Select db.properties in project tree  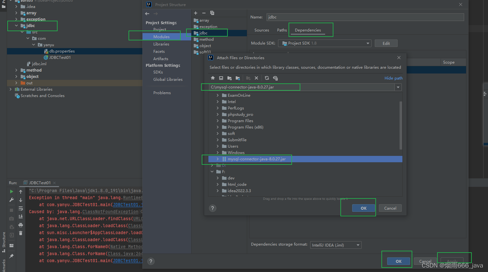pyautogui.click(x=62, y=51)
